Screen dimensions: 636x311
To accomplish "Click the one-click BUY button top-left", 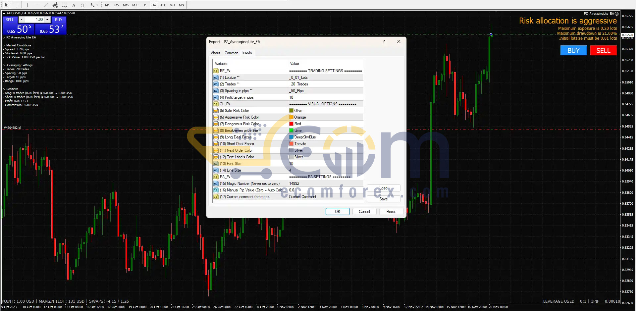I will coord(59,20).
